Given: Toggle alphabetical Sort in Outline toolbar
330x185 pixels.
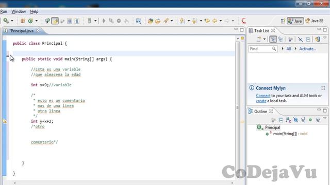Looking at the screenshot, I should pos(288,120).
